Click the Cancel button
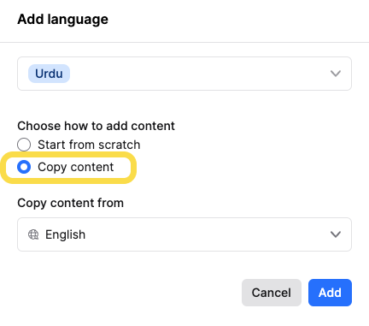The image size is (369, 326). [272, 293]
